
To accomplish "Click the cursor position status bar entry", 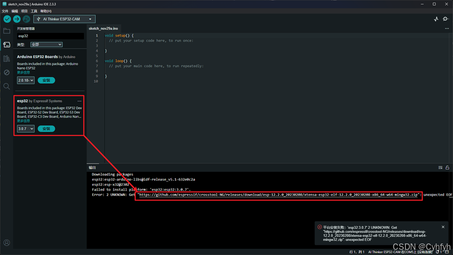I will tap(357, 252).
